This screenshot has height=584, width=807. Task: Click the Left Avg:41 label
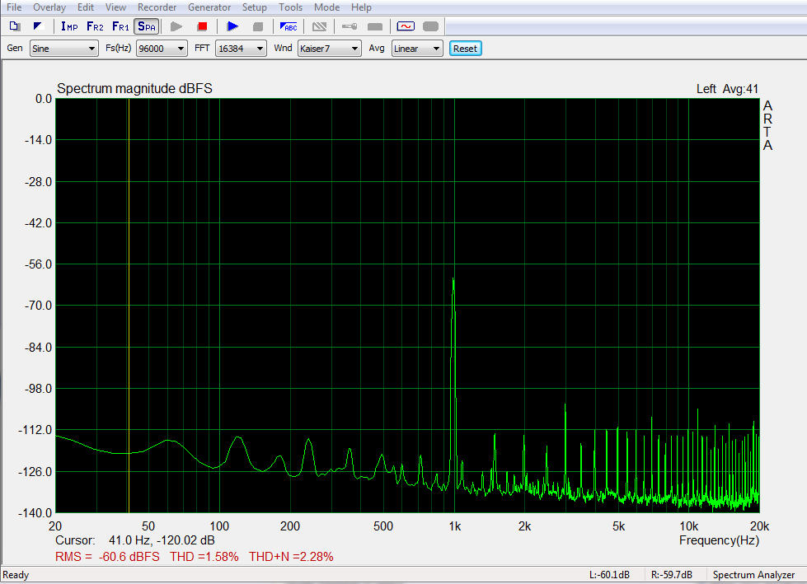tap(727, 89)
